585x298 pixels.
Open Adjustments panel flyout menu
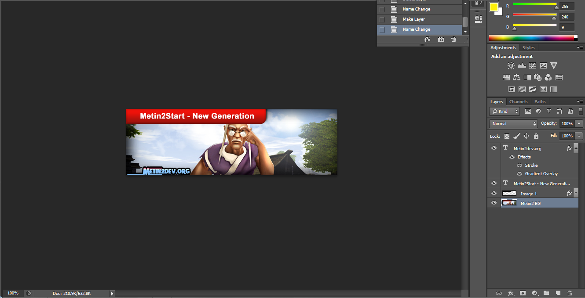click(x=580, y=47)
